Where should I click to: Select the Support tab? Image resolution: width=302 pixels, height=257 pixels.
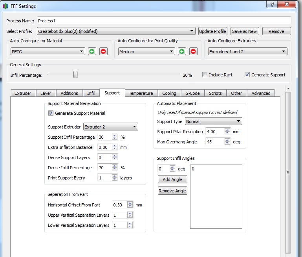pyautogui.click(x=112, y=93)
